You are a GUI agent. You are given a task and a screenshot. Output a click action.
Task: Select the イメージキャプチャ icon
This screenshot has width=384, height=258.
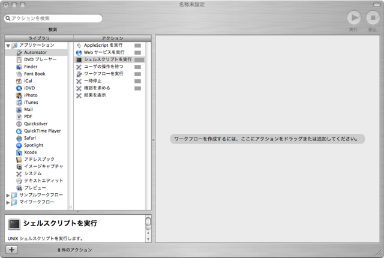(19, 166)
